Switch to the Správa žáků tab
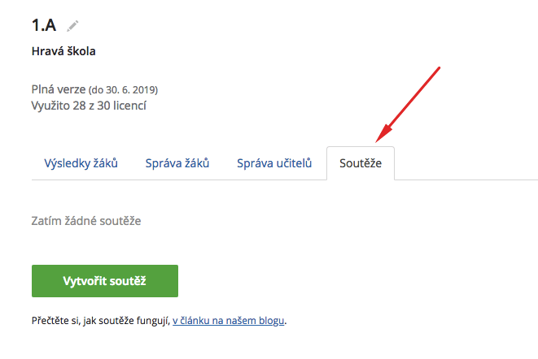The image size is (538, 359). click(x=177, y=163)
